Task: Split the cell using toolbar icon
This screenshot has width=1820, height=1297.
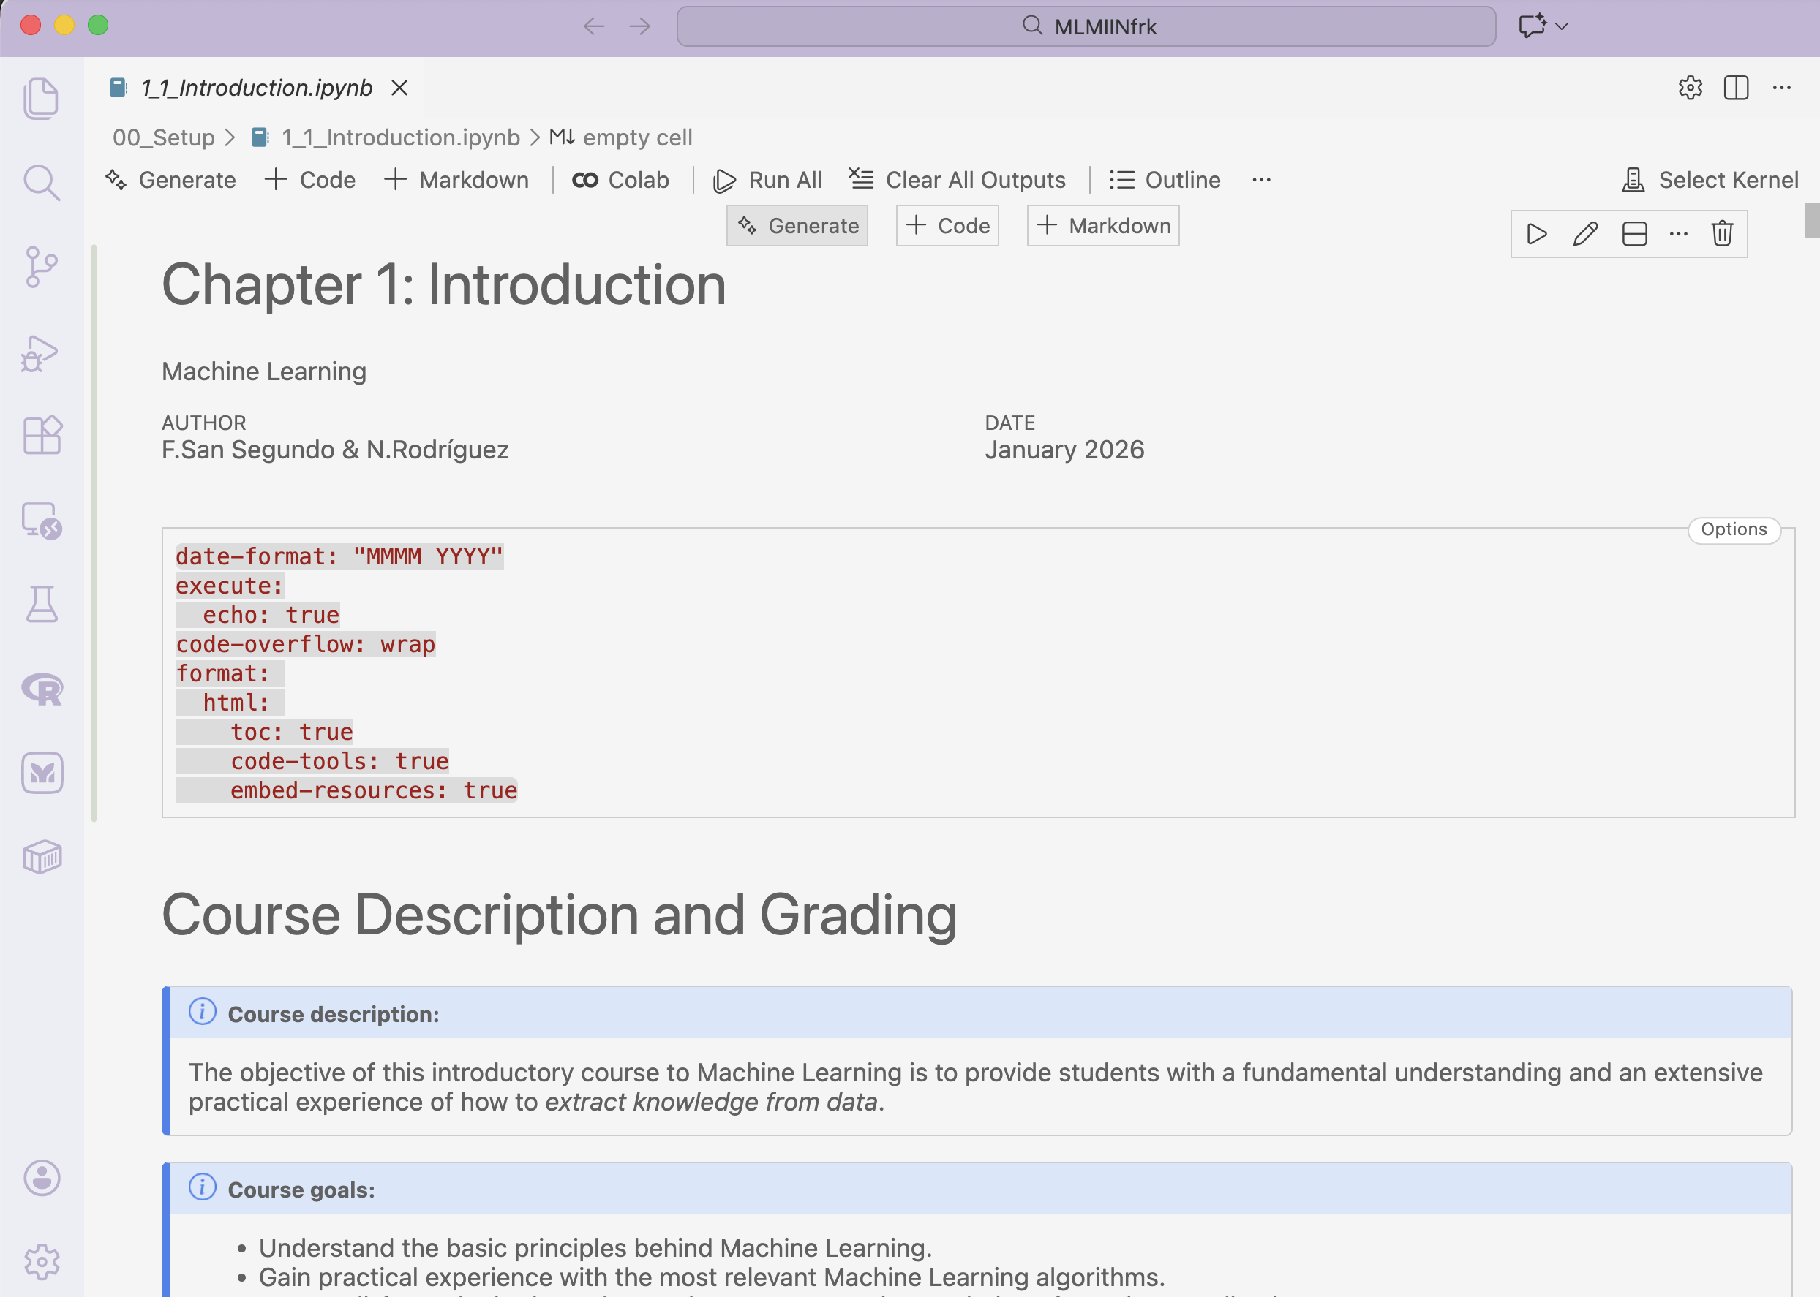Action: pyautogui.click(x=1634, y=234)
